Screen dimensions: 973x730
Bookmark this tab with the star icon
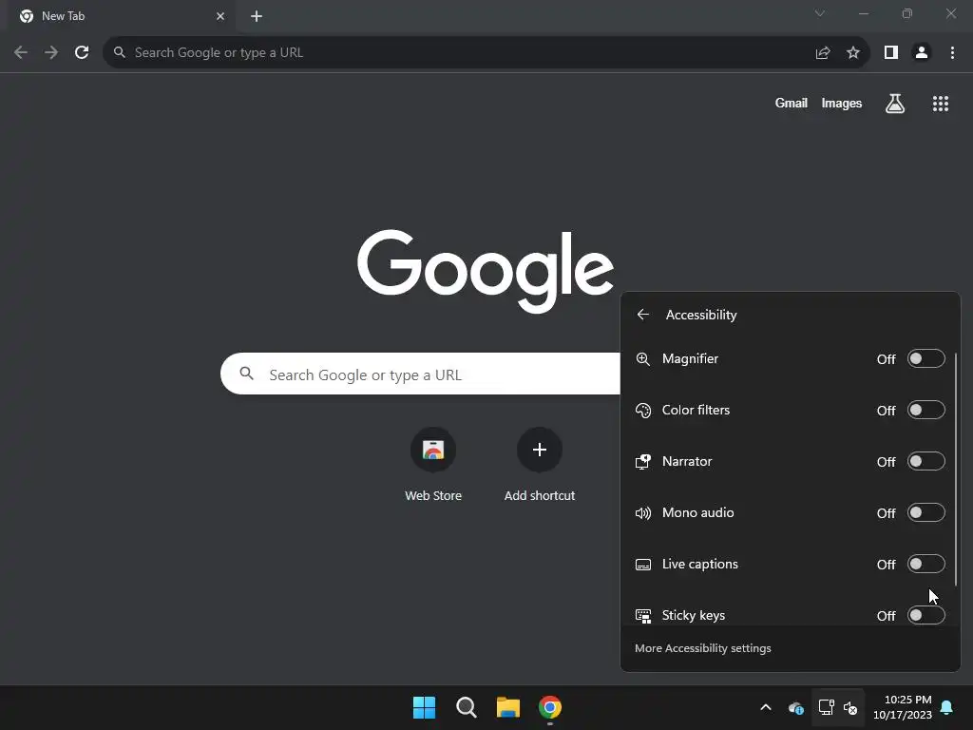click(853, 53)
